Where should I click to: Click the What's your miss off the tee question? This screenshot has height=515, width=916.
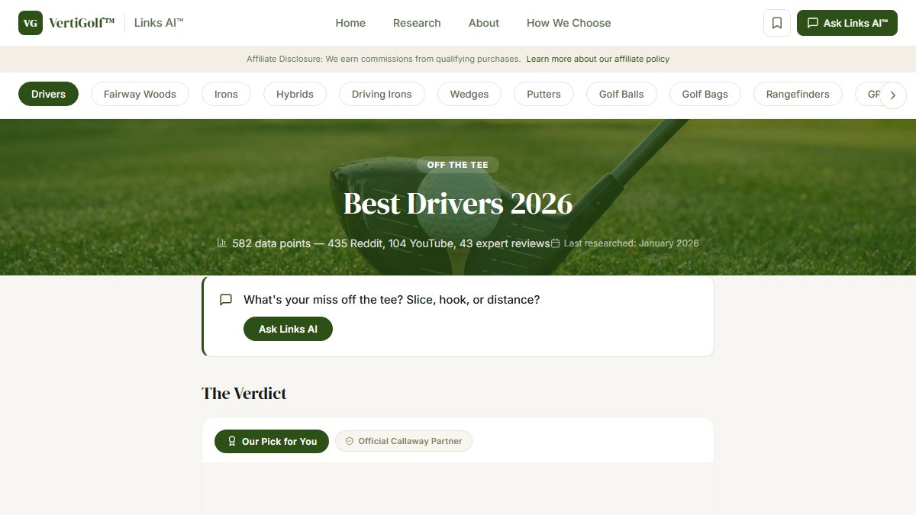click(x=392, y=300)
